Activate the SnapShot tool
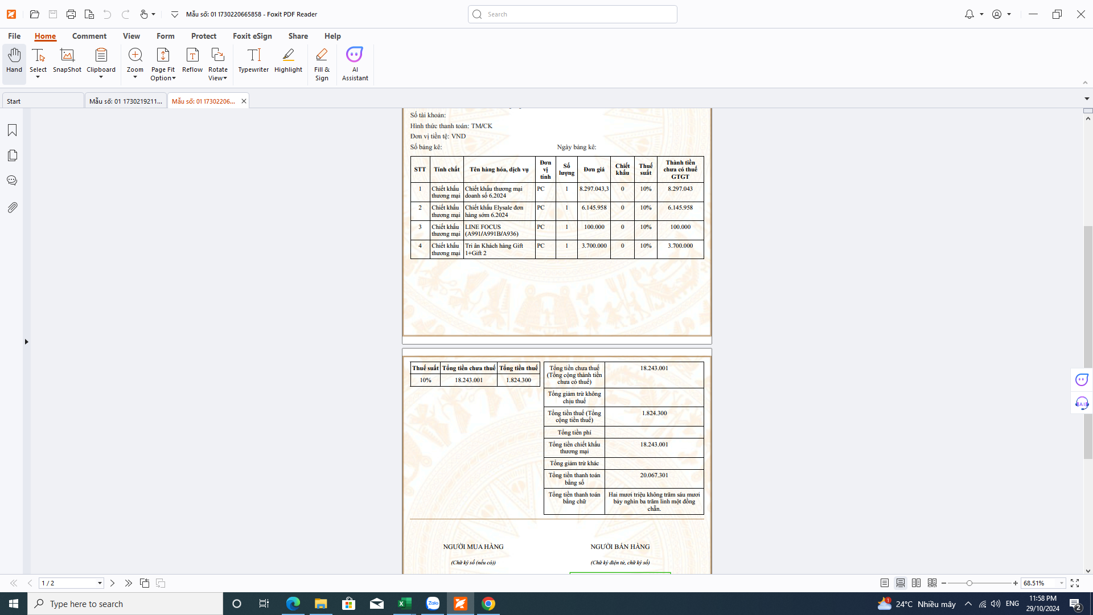The image size is (1093, 615). (x=67, y=60)
